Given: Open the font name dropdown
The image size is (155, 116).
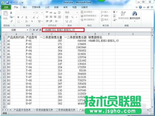Looking at the screenshot, I should tap(34, 13).
